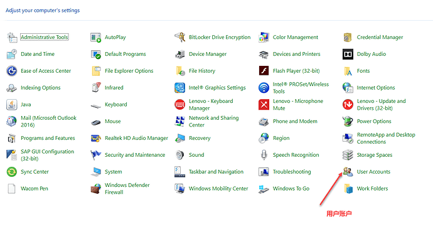Open Programs and Features icon

click(x=12, y=138)
